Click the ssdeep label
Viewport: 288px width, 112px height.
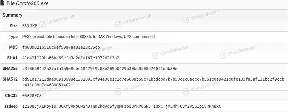point(11,106)
